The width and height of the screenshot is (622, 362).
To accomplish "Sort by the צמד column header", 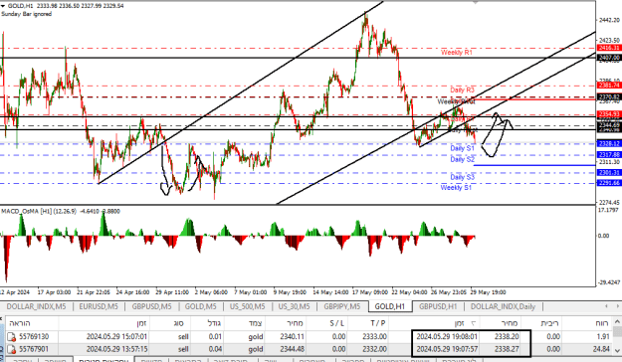I will [255, 323].
